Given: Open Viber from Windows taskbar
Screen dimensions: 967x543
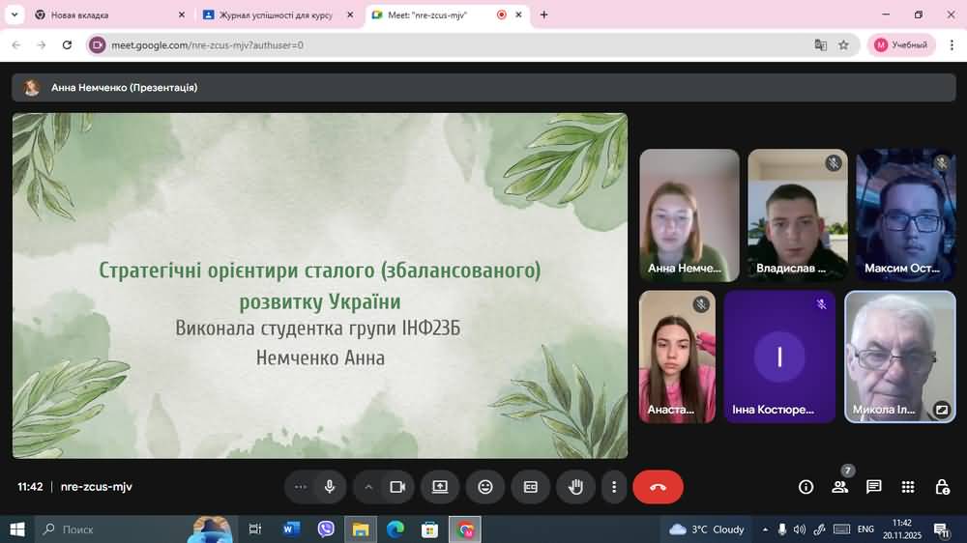Looking at the screenshot, I should pyautogui.click(x=326, y=529).
